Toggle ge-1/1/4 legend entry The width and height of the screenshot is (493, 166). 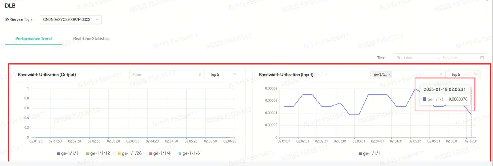coord(160,153)
